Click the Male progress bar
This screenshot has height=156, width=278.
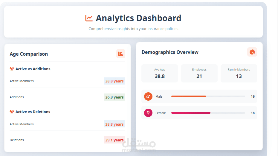(x=208, y=96)
